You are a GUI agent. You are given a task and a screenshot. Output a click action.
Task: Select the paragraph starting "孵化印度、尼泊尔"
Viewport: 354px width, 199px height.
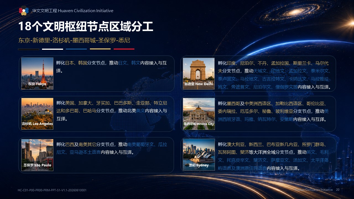tap(275, 75)
